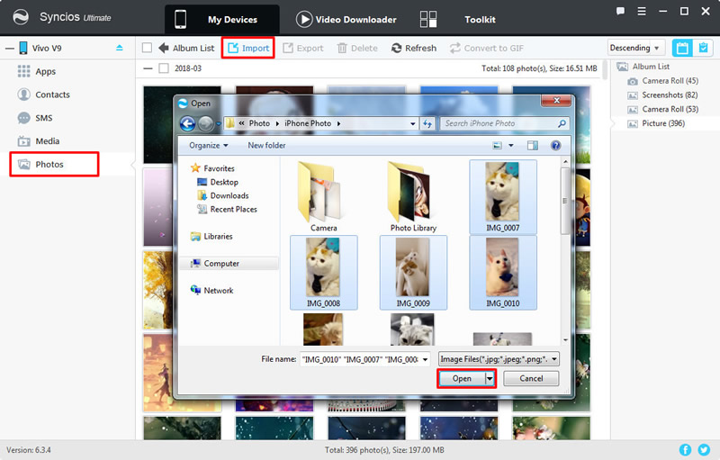Open Syncios Facebook page icon
The width and height of the screenshot is (720, 460).
685,450
